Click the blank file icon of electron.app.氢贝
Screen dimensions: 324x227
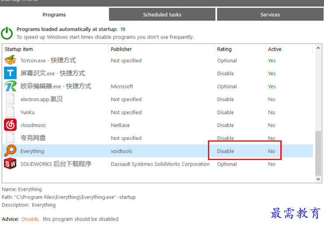tap(10, 99)
